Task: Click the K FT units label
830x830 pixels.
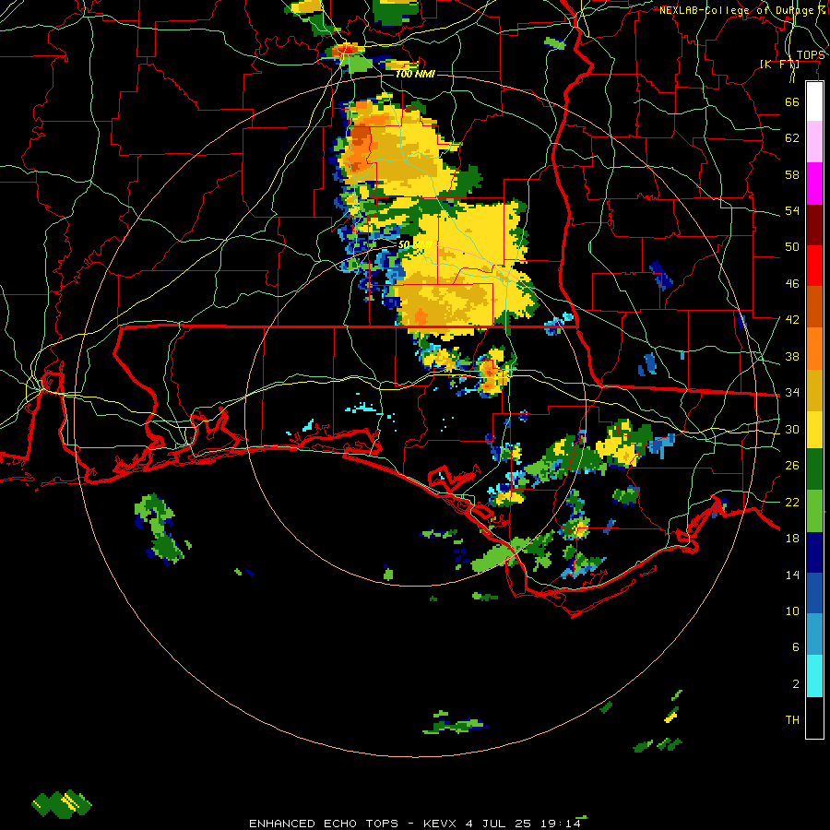Action: (x=779, y=64)
